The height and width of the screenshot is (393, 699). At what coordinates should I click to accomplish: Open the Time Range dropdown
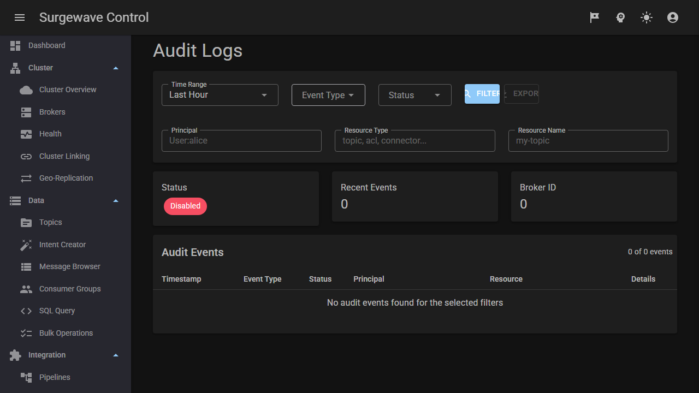point(220,95)
